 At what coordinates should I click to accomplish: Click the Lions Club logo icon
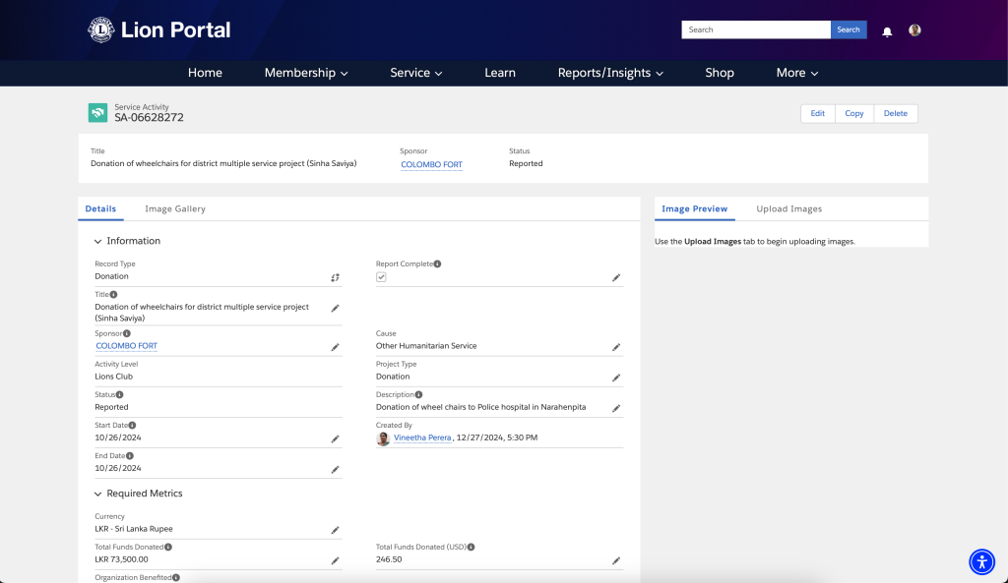pos(101,30)
